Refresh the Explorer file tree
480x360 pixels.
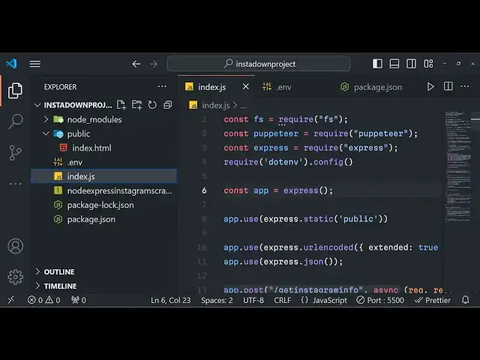pyautogui.click(x=152, y=105)
